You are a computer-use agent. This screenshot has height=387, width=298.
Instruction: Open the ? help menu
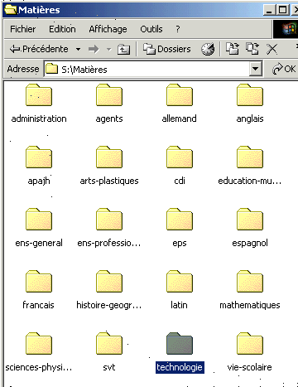[x=178, y=29]
